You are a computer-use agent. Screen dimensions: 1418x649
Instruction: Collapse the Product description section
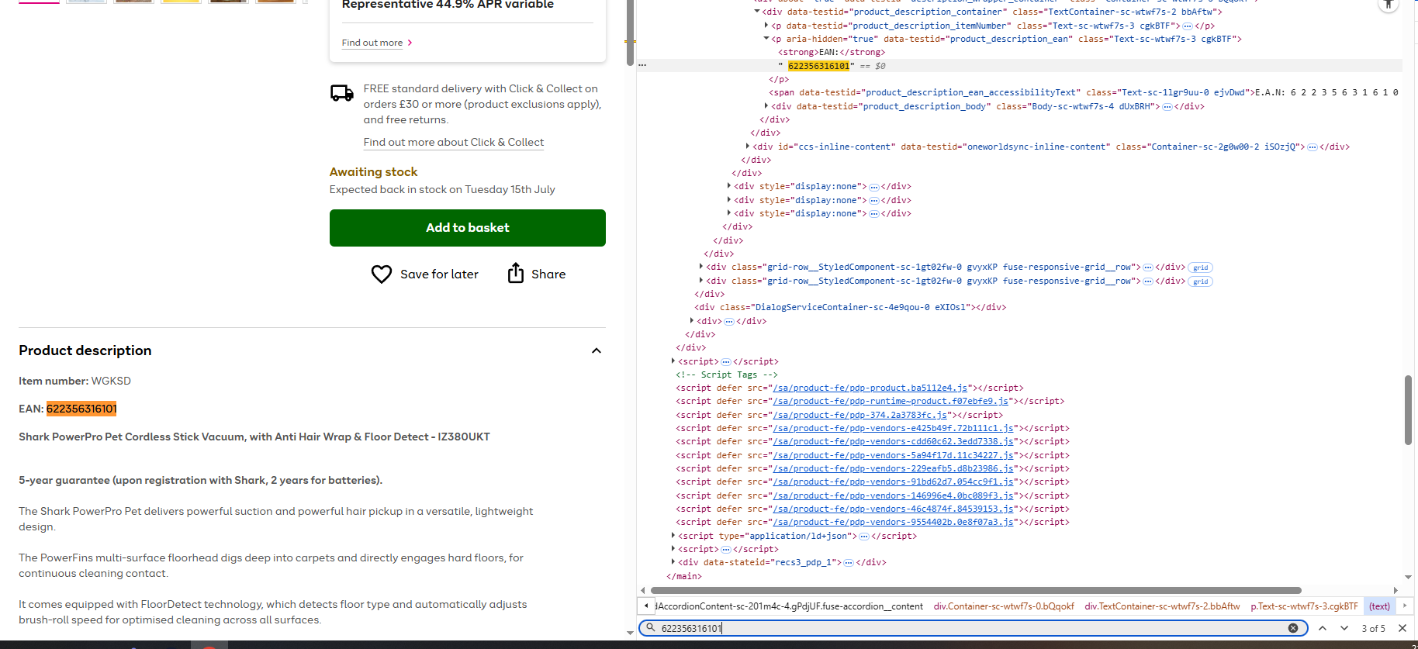click(597, 350)
